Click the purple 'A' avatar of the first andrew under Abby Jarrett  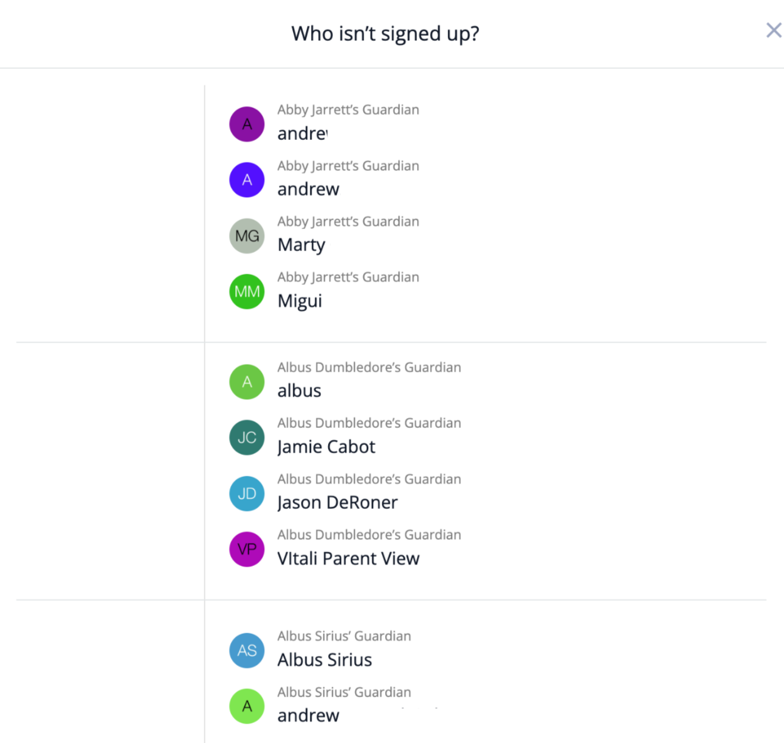click(247, 124)
